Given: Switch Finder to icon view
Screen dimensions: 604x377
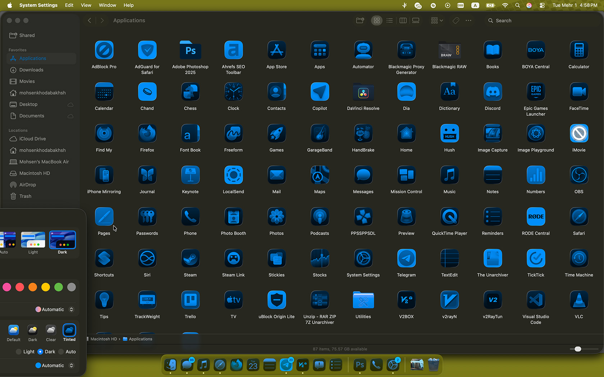Looking at the screenshot, I should coord(376,20).
